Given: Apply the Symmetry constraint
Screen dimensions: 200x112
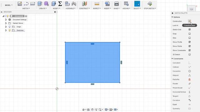Looking at the screenshot, I should point(190,109).
